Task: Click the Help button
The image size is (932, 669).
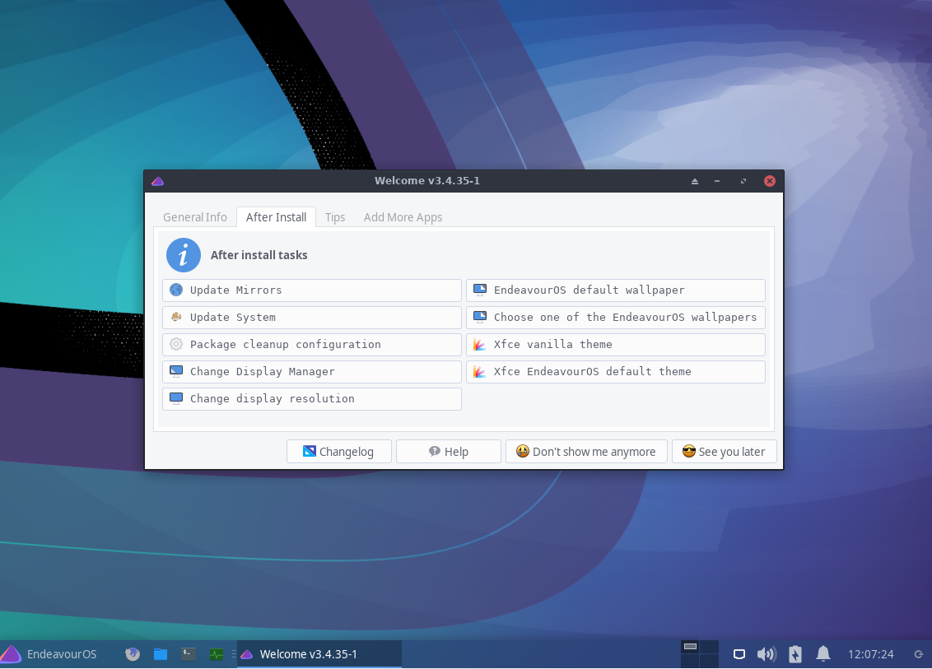Action: pos(448,452)
